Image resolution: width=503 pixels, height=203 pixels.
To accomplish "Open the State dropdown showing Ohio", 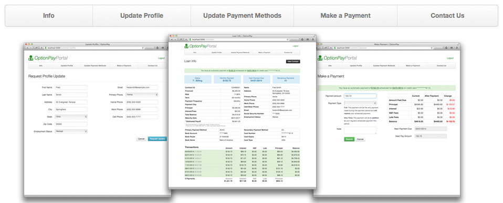I will (71, 117).
